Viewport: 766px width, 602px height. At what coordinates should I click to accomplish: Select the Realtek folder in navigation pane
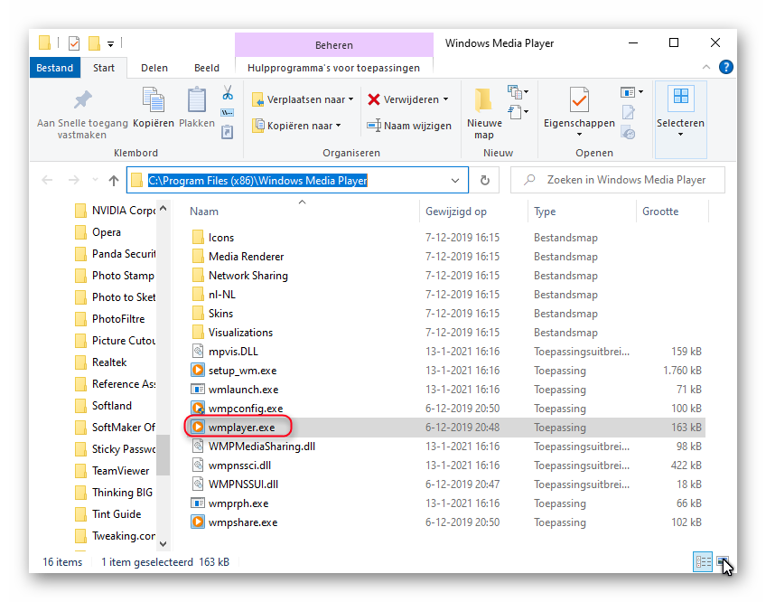[109, 362]
